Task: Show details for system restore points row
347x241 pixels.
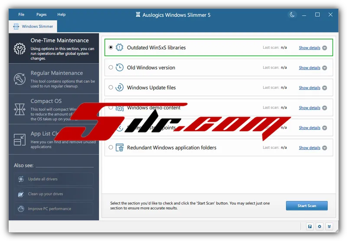Action: point(309,128)
